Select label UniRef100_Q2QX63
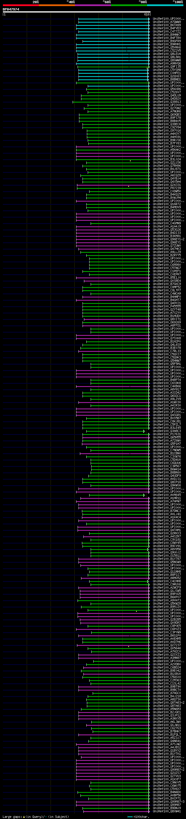Image resolution: width=186 pixels, height=819 pixels. click(x=167, y=76)
